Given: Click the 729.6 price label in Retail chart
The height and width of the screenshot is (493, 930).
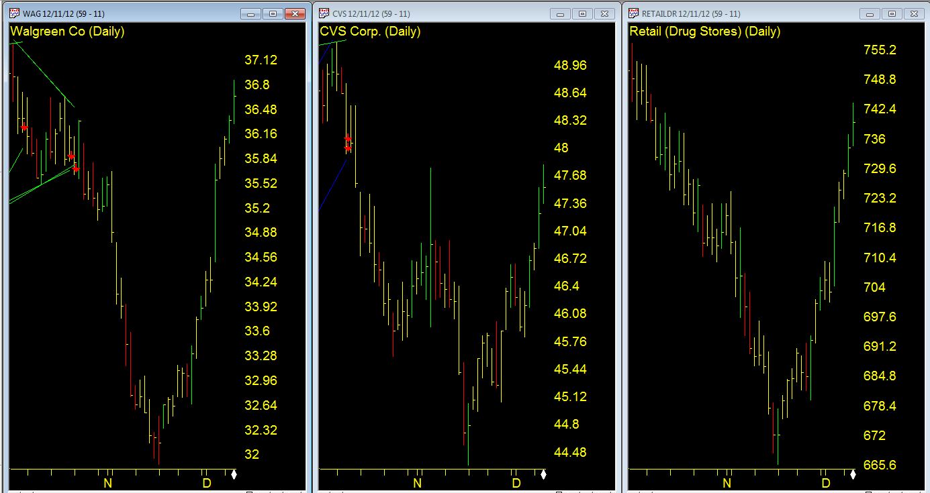Looking at the screenshot, I should [880, 168].
